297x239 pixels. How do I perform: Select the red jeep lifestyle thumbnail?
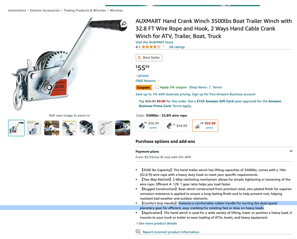(x=123, y=128)
